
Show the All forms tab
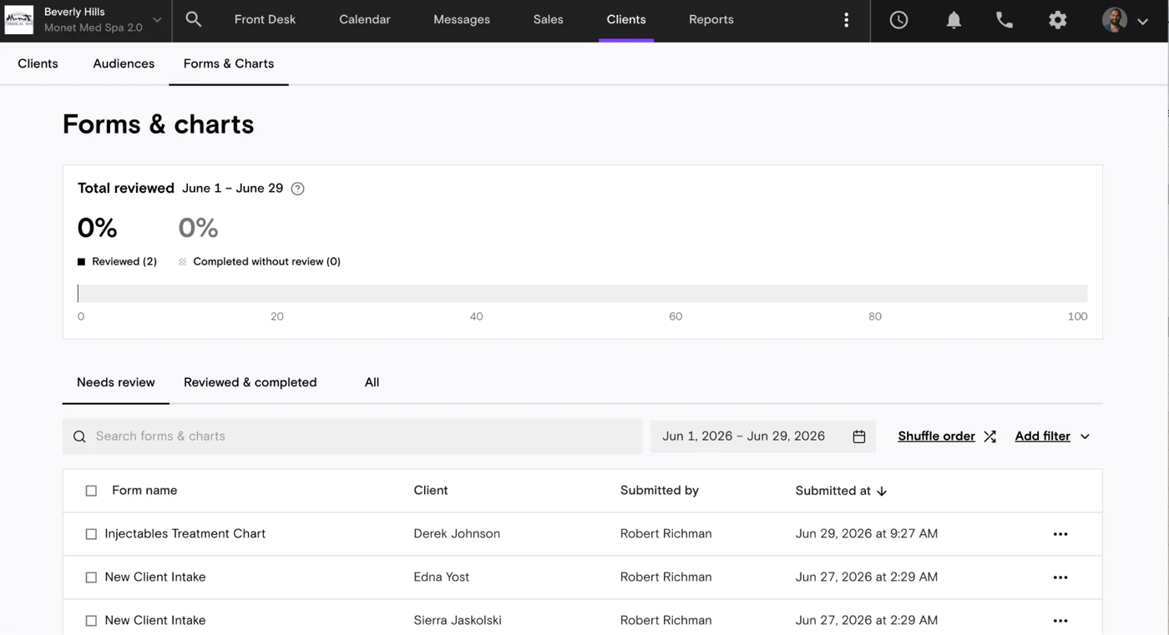point(372,382)
